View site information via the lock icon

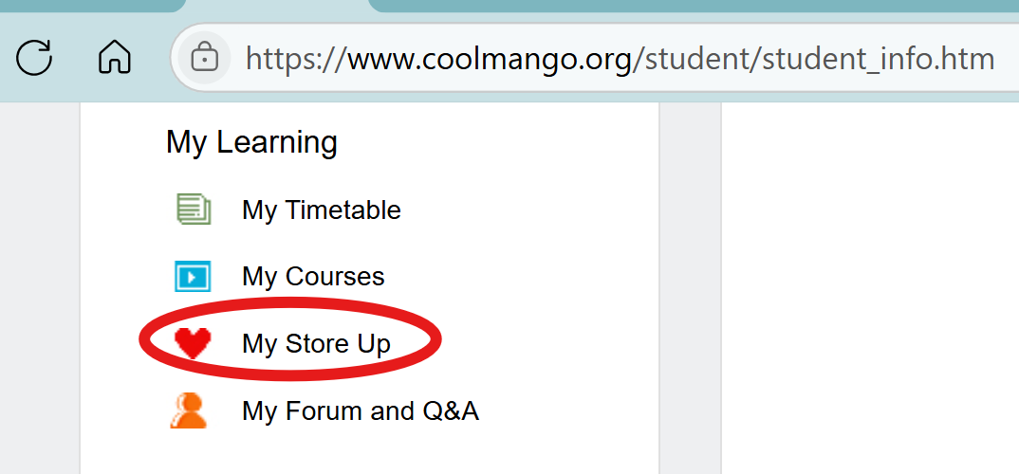pyautogui.click(x=204, y=59)
